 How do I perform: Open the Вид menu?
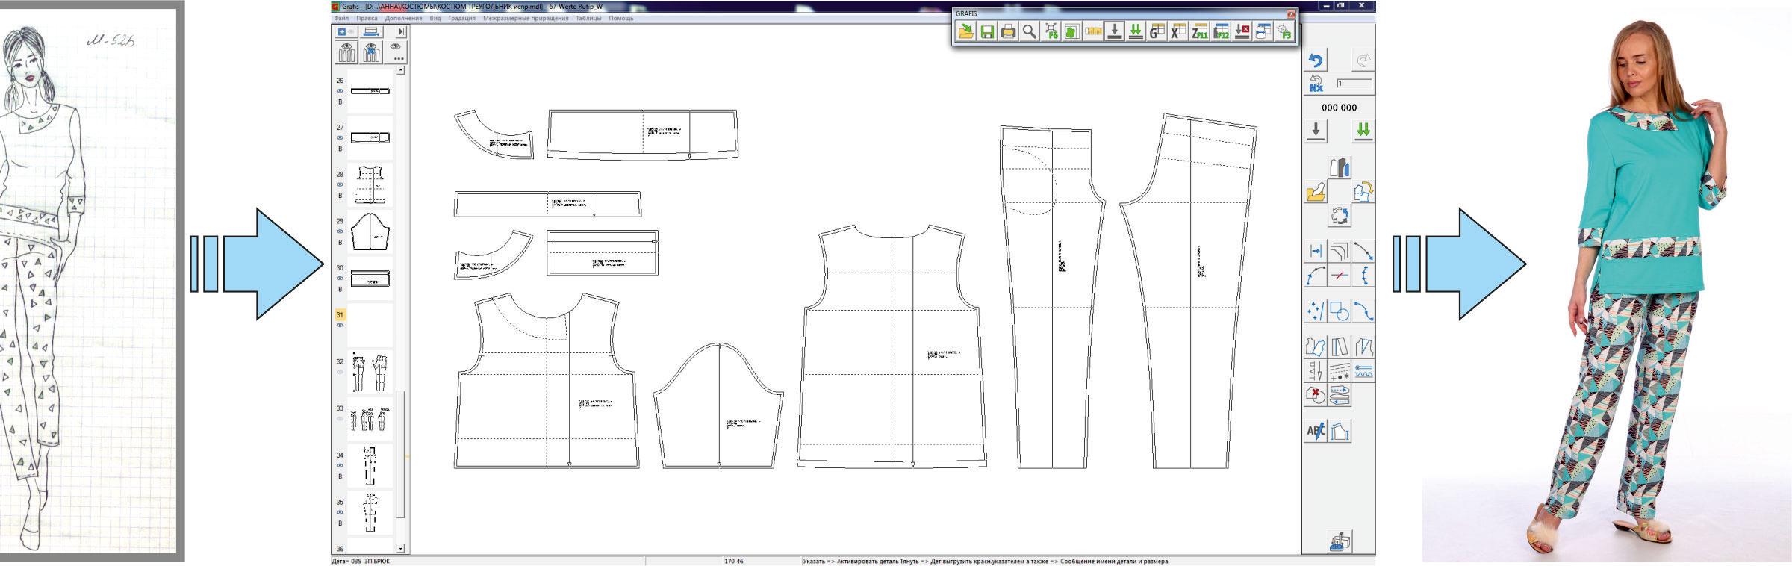pyautogui.click(x=435, y=18)
